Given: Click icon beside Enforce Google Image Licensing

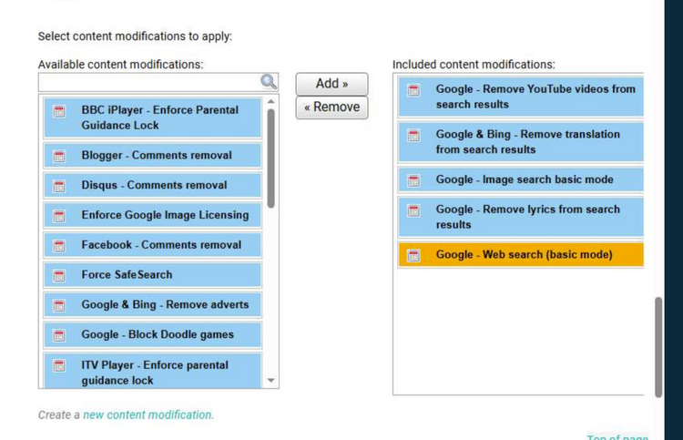Looking at the screenshot, I should point(59,216).
